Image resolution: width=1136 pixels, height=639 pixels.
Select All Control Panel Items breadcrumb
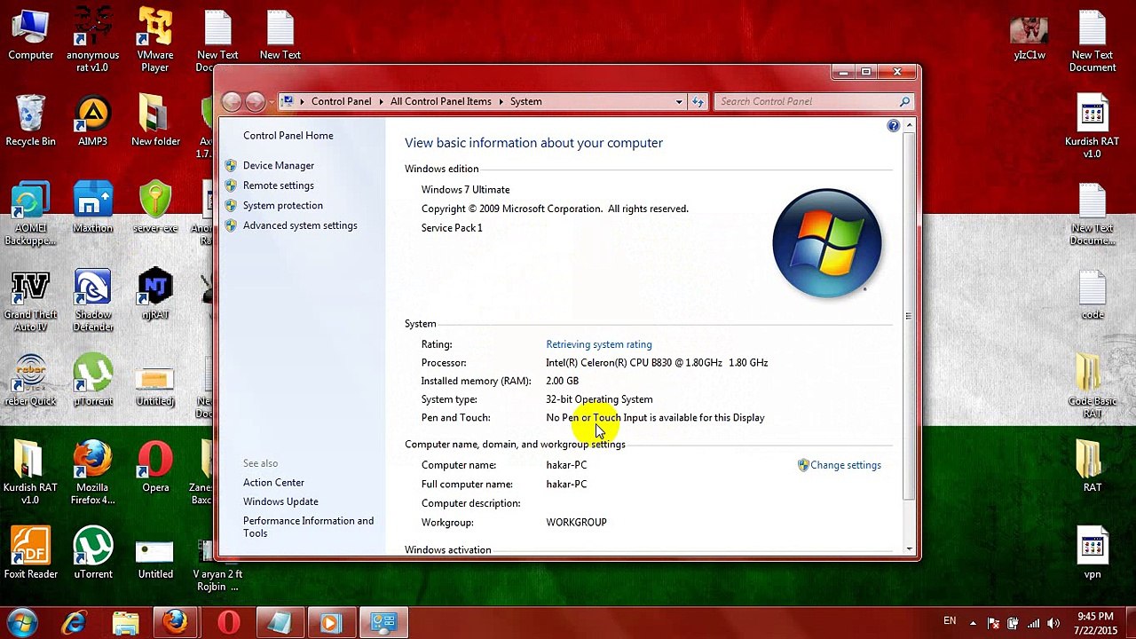[440, 102]
